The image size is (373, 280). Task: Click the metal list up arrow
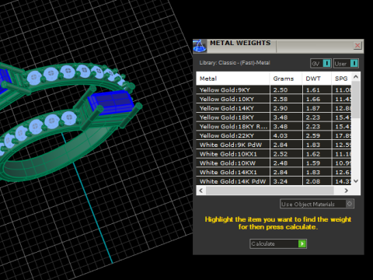[356, 77]
